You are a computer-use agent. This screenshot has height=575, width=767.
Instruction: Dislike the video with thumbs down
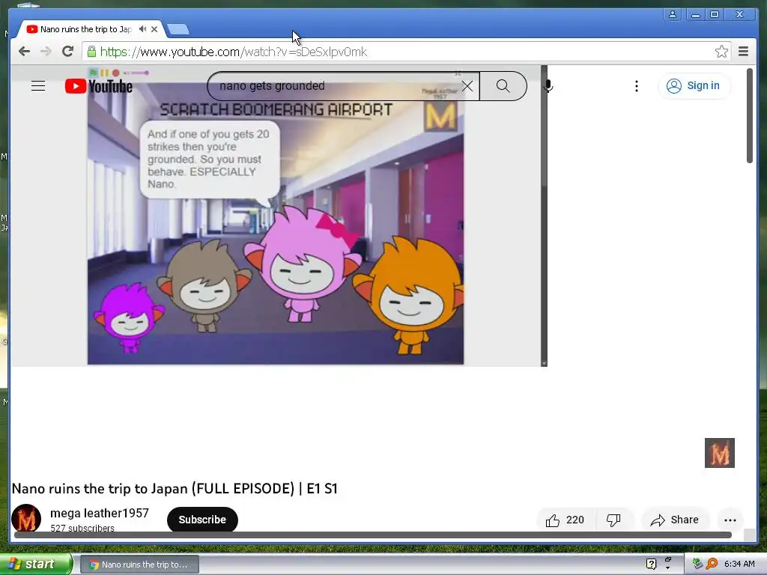613,520
